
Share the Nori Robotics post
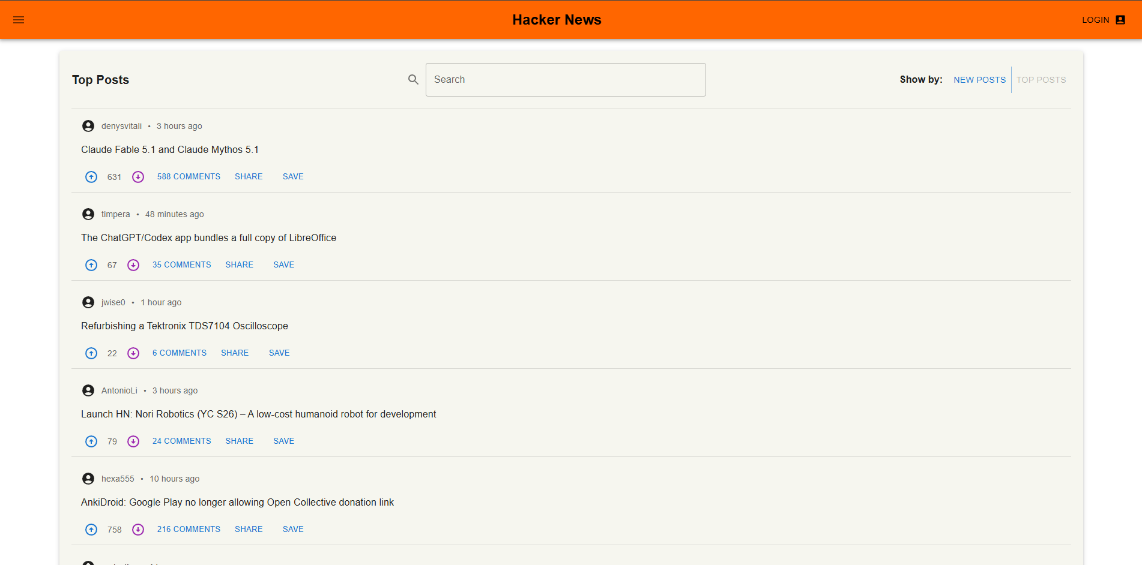(x=239, y=441)
